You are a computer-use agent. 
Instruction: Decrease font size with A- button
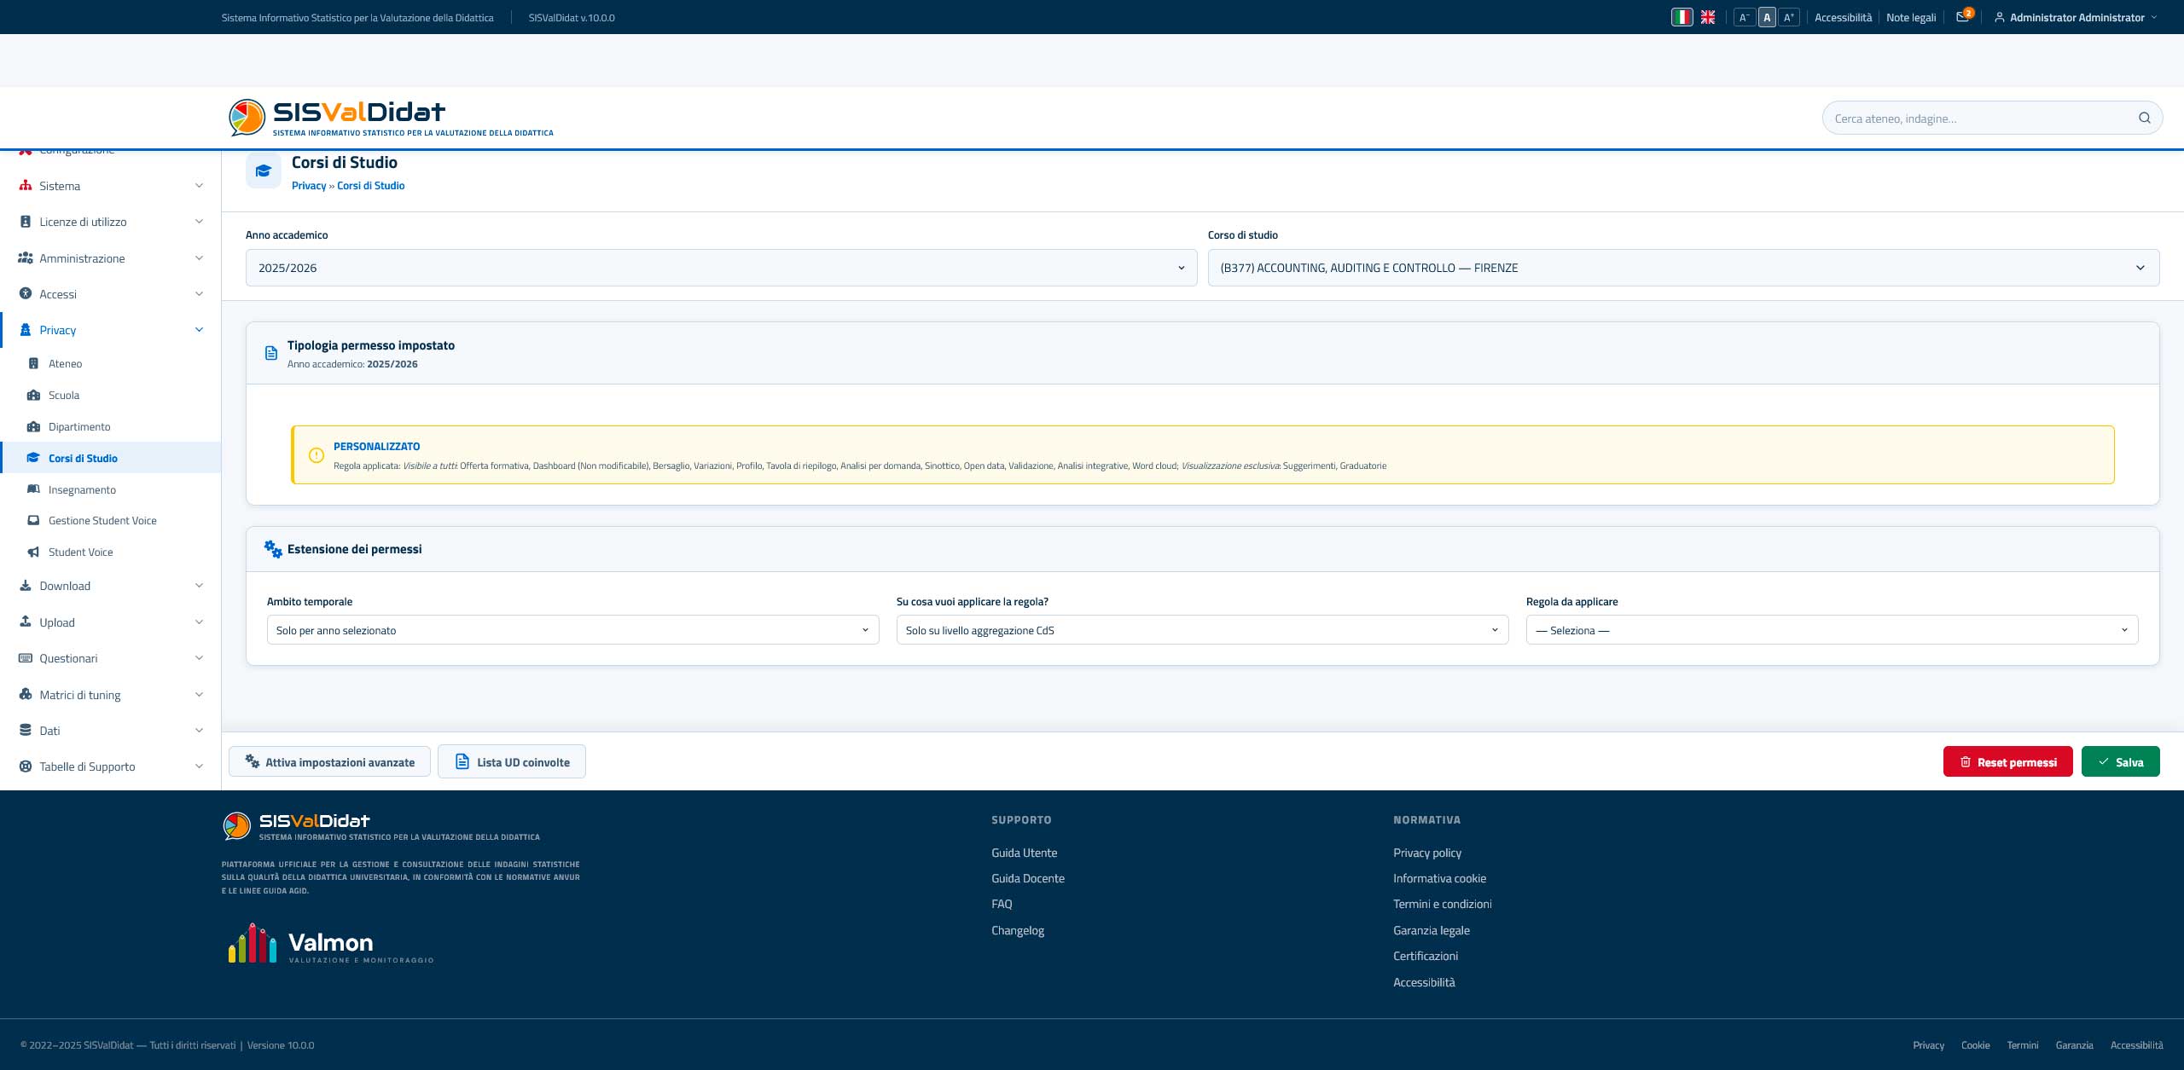[x=1745, y=17]
